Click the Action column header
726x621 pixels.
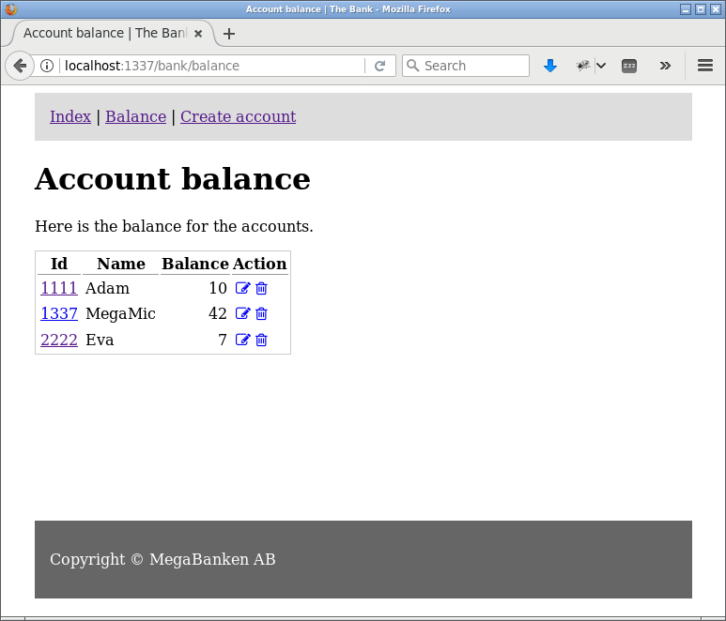(x=260, y=264)
